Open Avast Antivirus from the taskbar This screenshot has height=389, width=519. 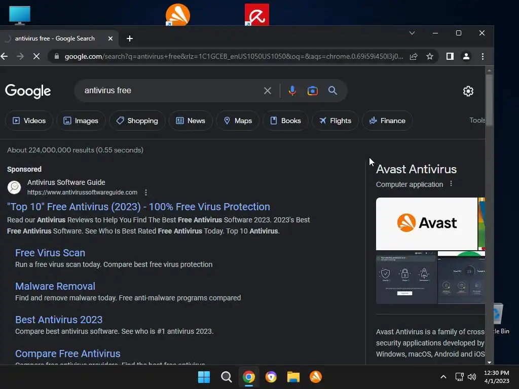315,377
